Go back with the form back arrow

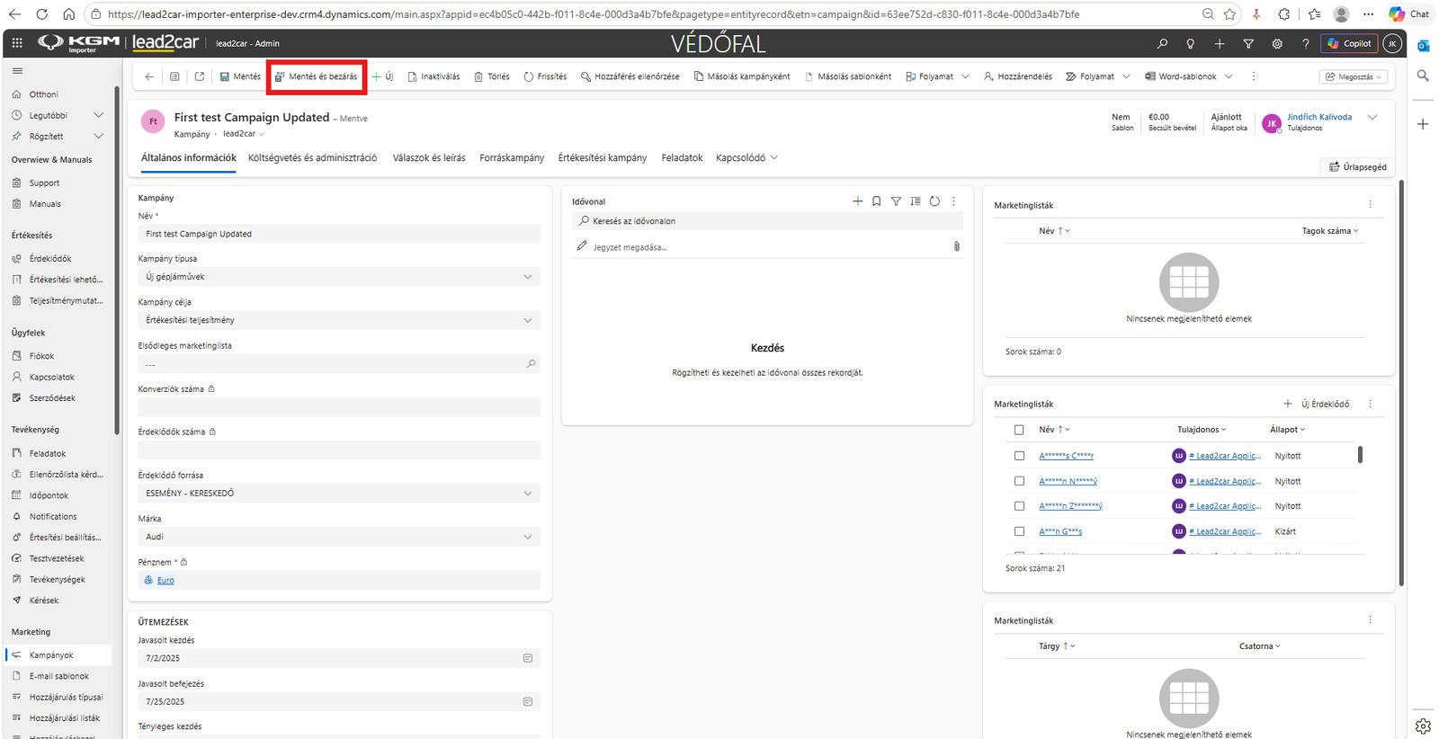[149, 76]
